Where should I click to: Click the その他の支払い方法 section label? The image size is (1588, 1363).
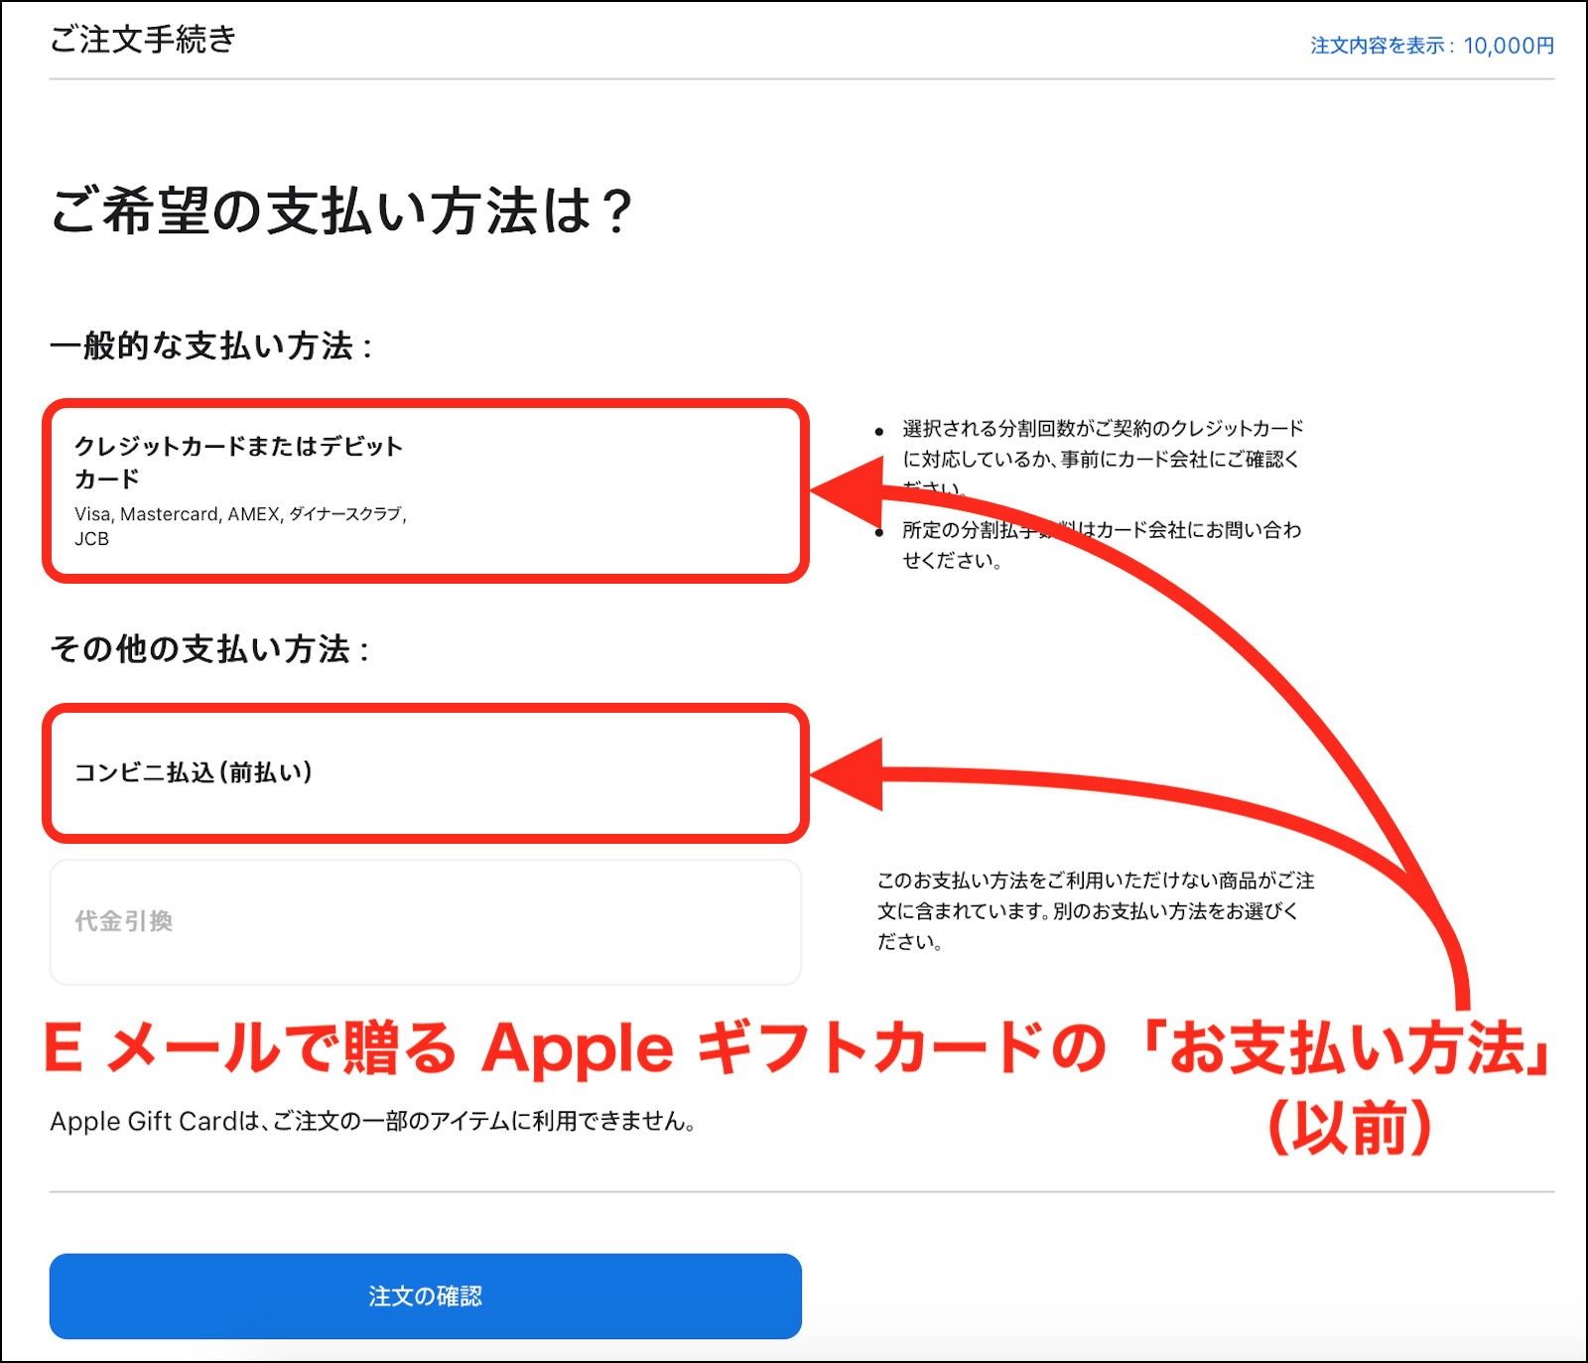pyautogui.click(x=210, y=649)
